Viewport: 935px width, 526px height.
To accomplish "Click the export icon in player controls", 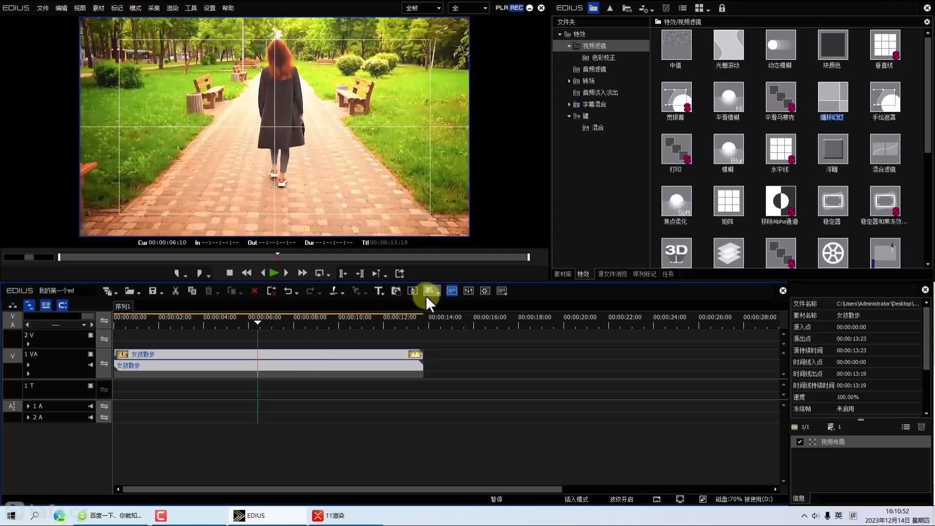I will (x=399, y=273).
